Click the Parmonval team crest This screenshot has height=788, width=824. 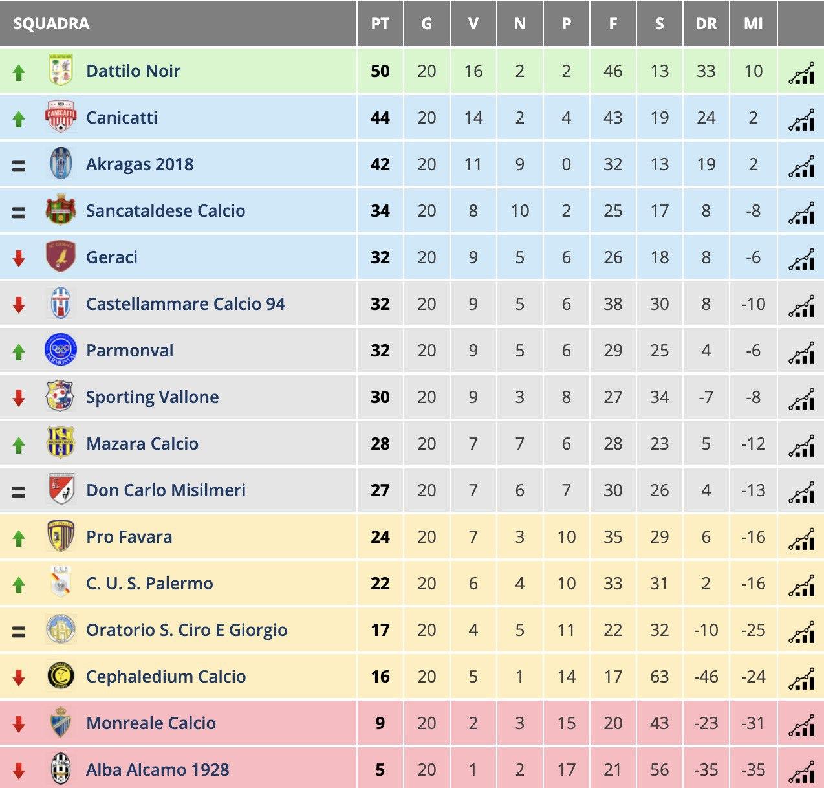61,349
